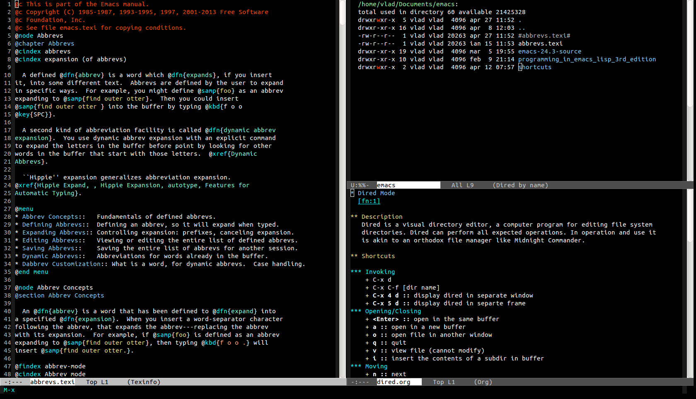Fold the Invoking subheading
Viewport: 696px width, 399px height.
click(x=372, y=272)
